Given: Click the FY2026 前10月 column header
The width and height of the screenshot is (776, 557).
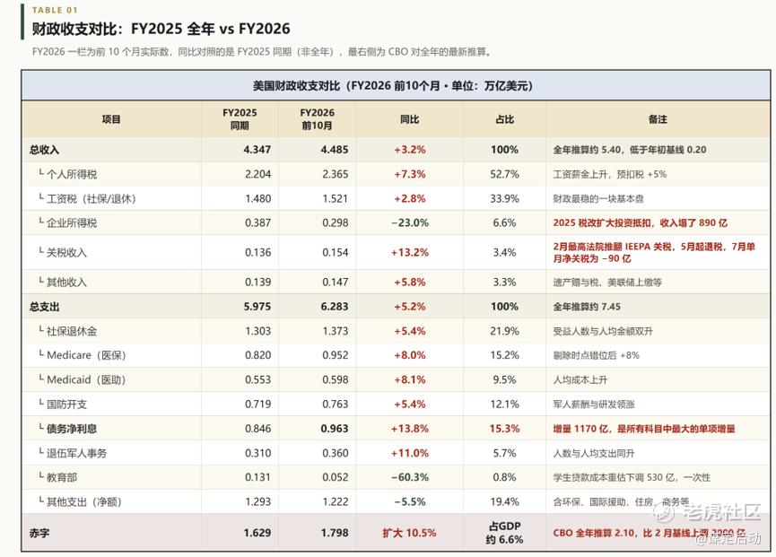Looking at the screenshot, I should point(317,119).
